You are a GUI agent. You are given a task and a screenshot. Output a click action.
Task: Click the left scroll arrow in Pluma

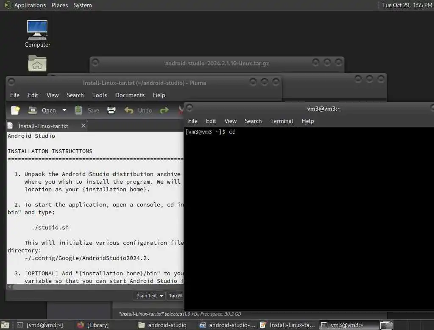point(10,287)
